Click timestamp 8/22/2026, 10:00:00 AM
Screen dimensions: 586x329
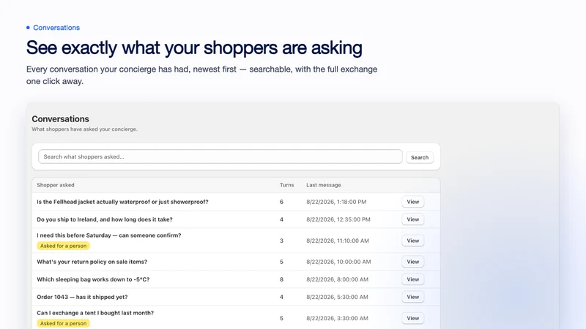click(x=338, y=262)
